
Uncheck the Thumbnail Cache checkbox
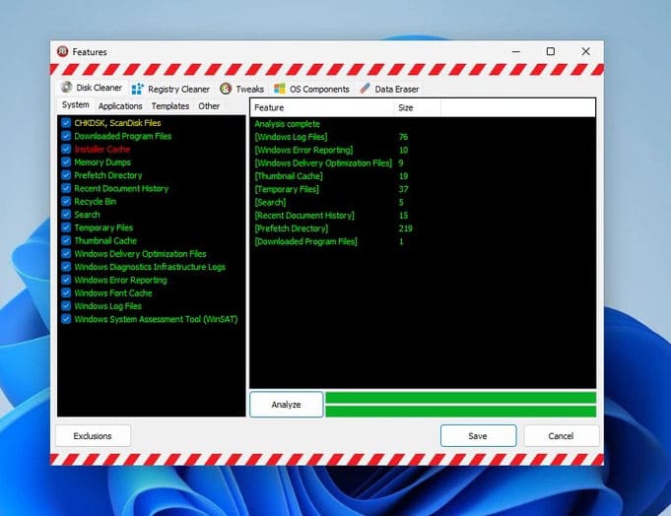pyautogui.click(x=66, y=240)
